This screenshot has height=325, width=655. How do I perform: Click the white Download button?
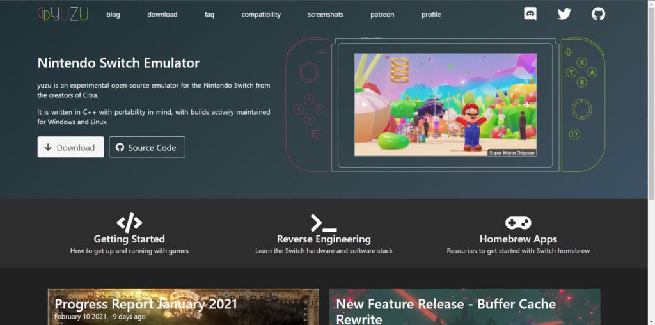[70, 147]
